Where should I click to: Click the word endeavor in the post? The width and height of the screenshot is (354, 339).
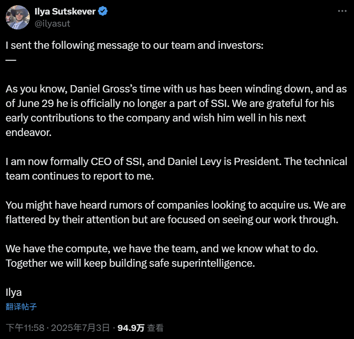(28, 132)
